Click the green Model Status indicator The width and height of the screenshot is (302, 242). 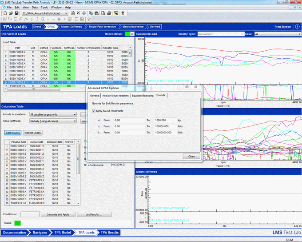(127, 34)
